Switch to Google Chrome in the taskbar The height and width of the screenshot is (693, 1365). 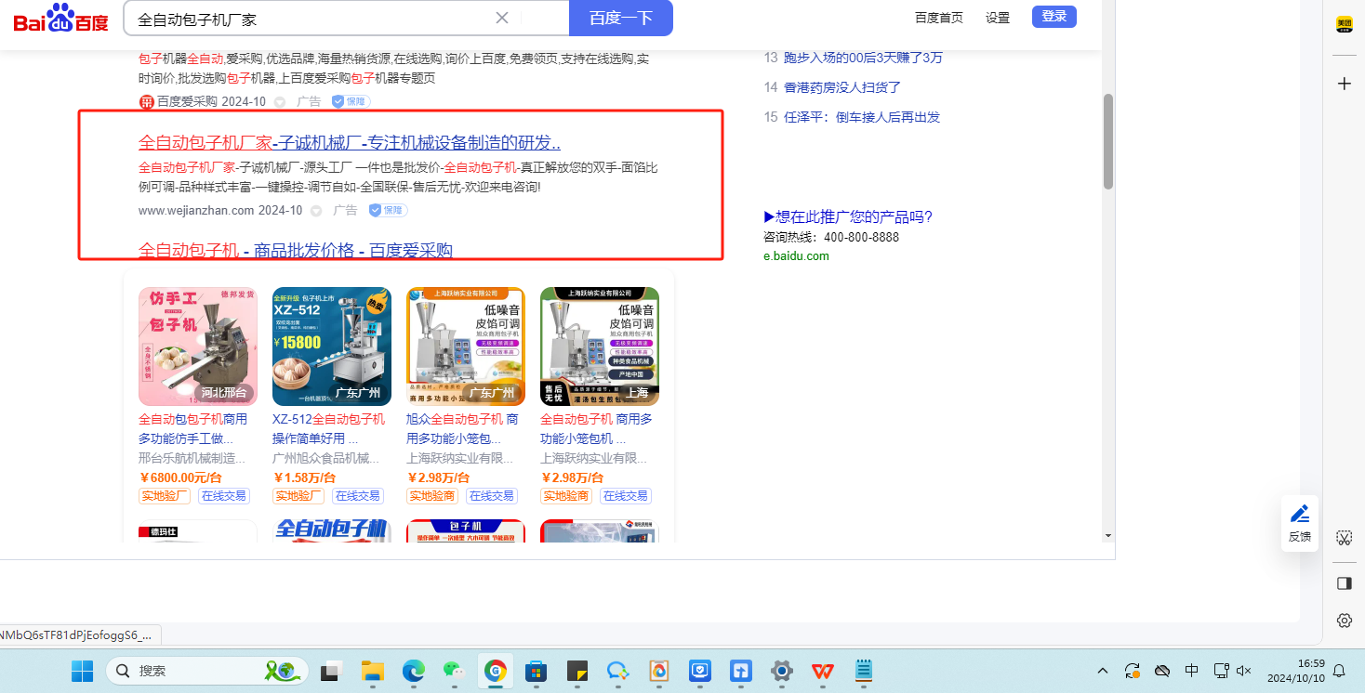point(495,671)
